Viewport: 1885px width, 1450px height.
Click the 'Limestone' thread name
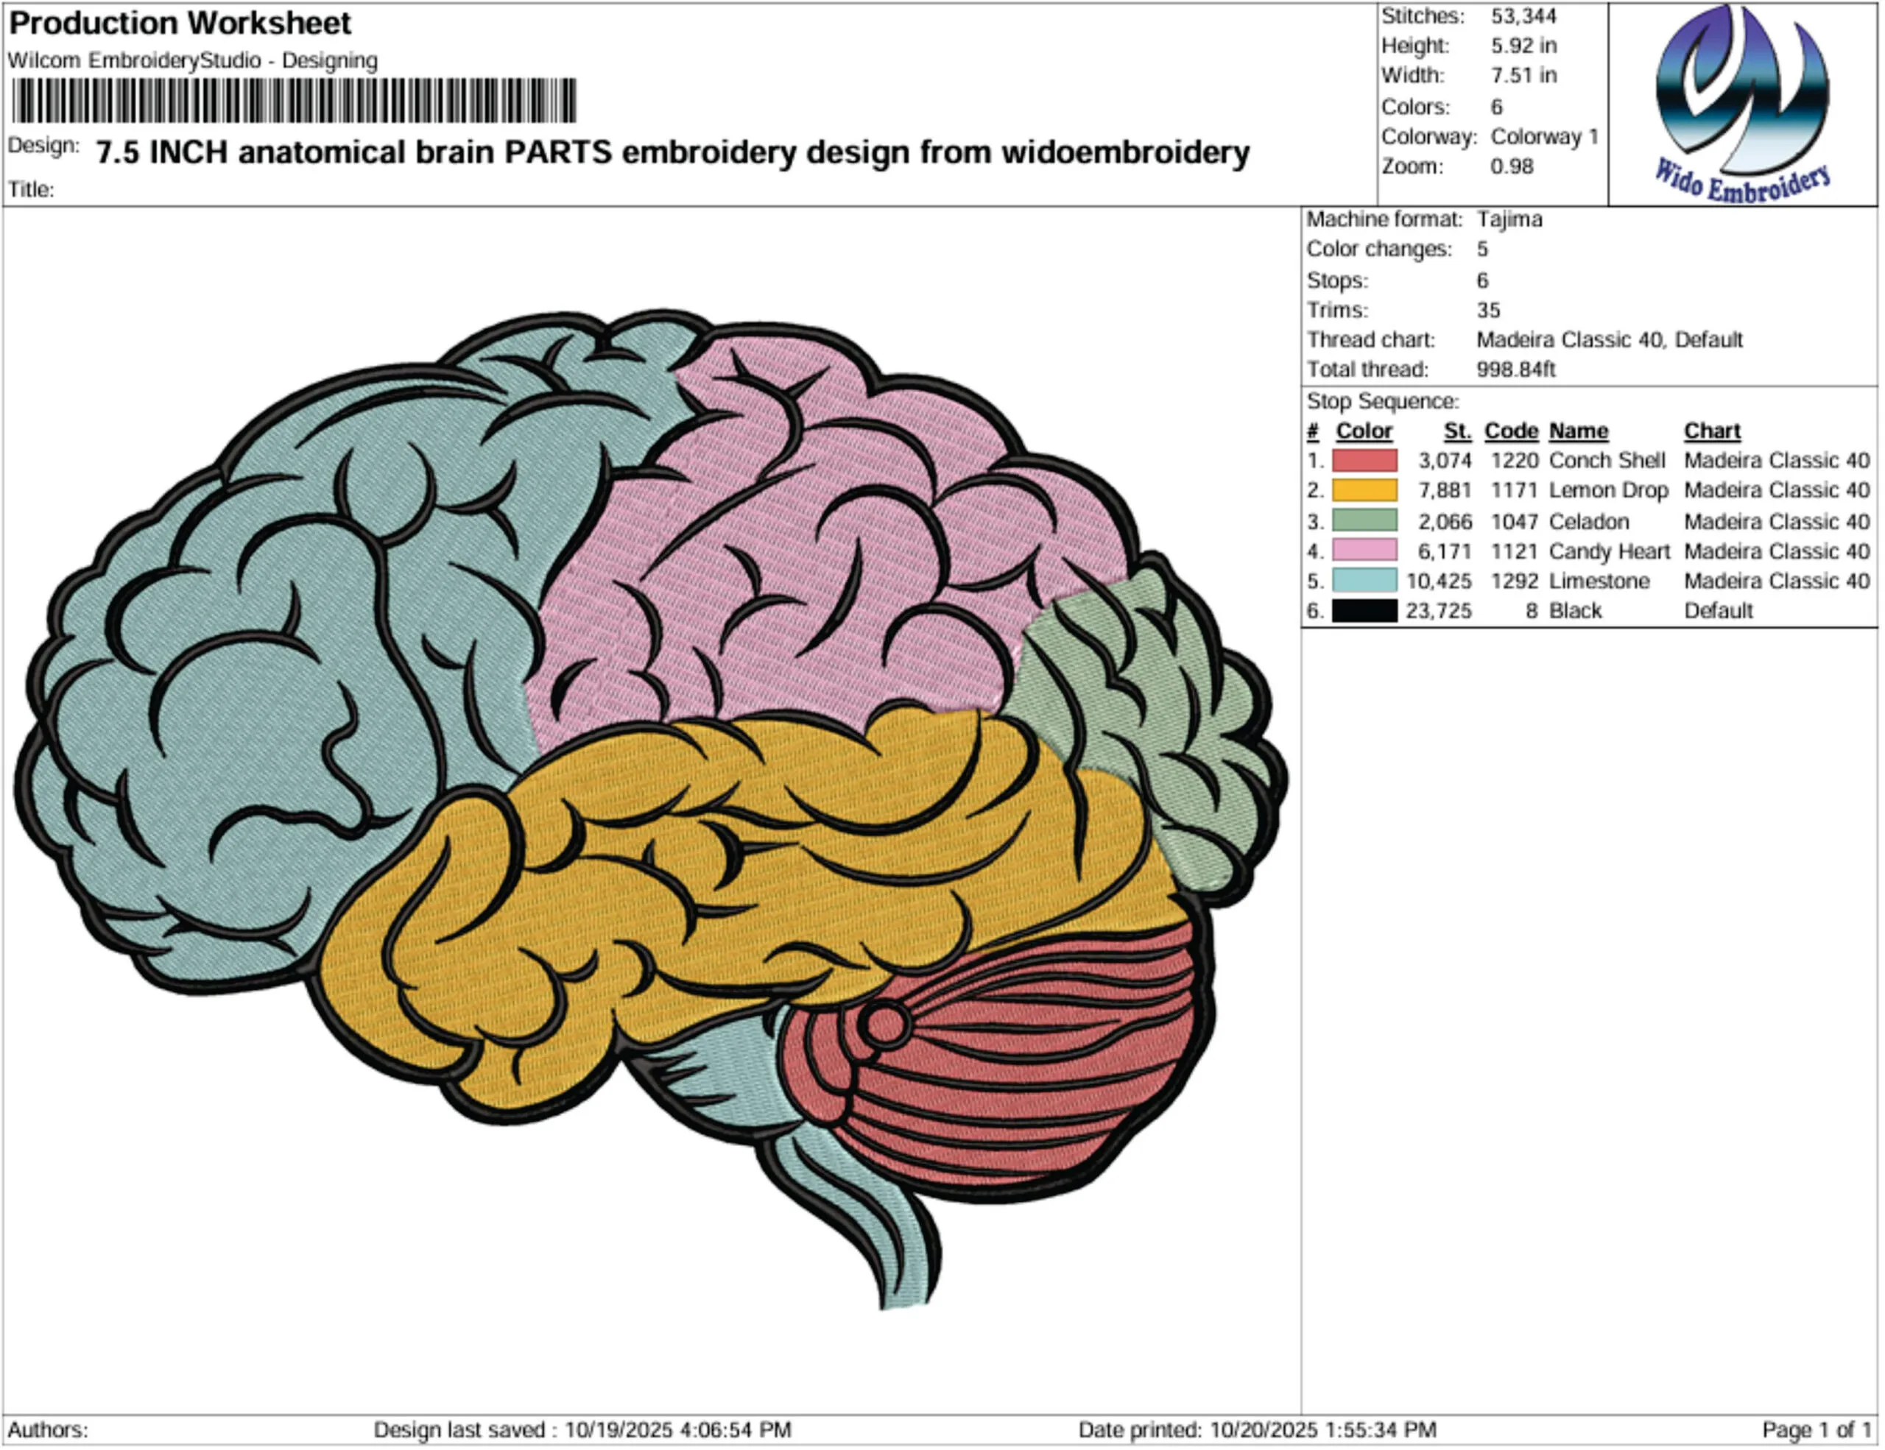tap(1599, 581)
